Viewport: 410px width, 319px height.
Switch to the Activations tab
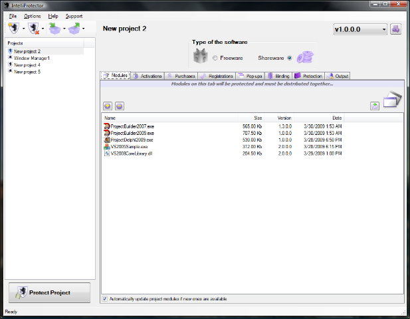[x=147, y=76]
